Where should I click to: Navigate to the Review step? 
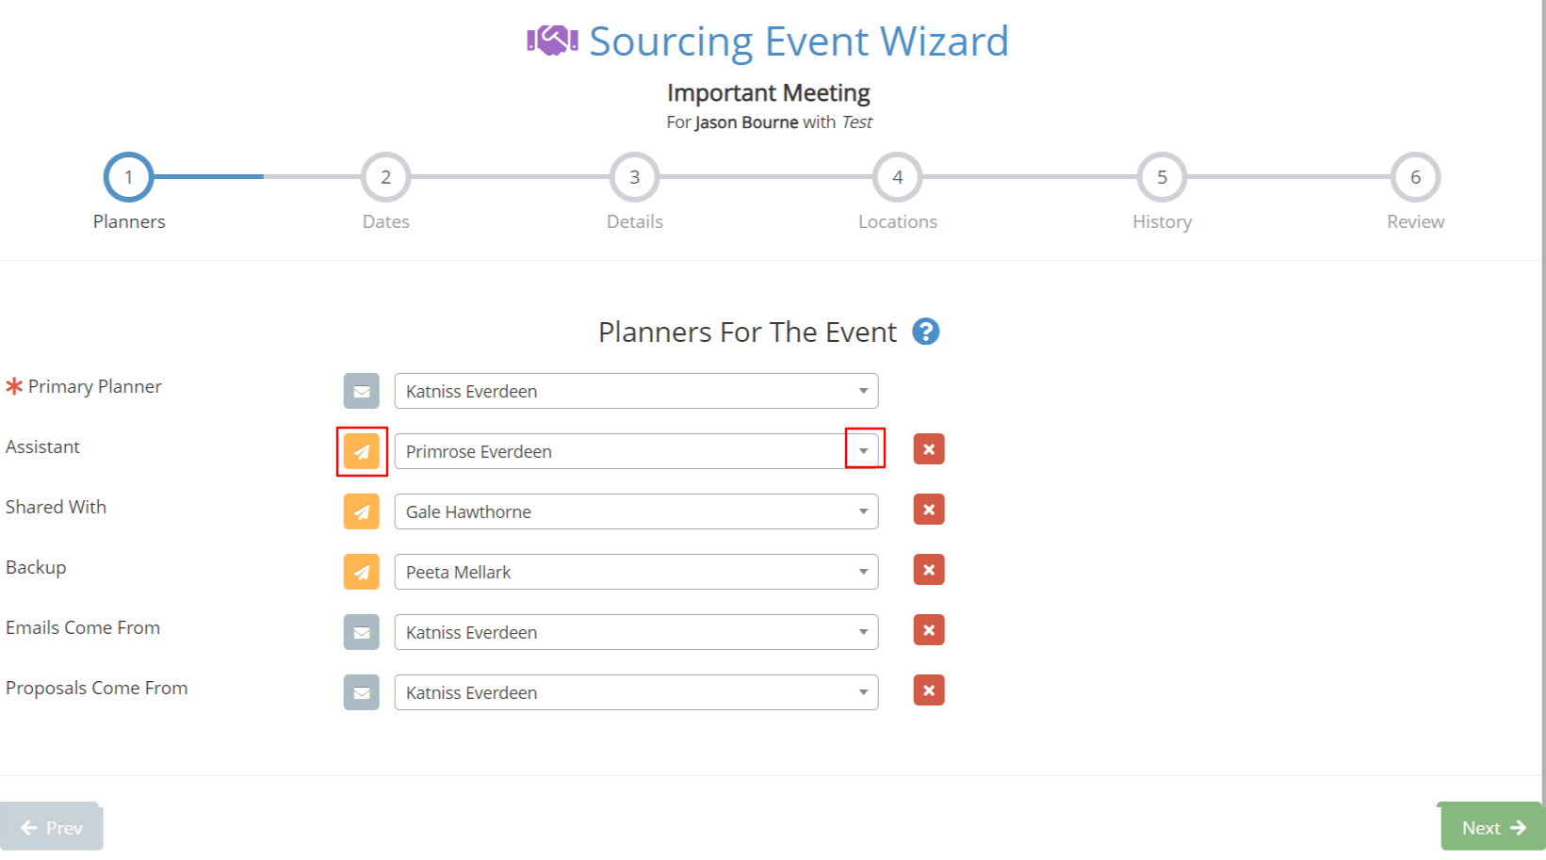(x=1414, y=177)
